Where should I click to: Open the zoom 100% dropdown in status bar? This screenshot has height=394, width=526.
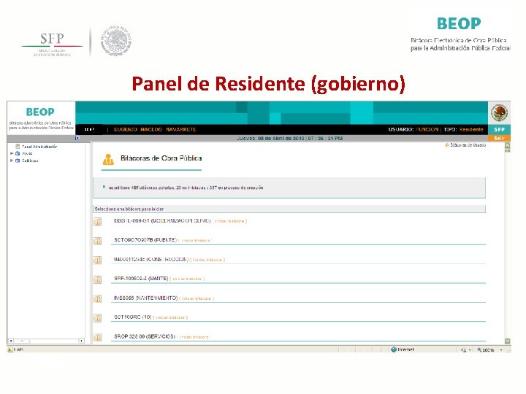coord(501,349)
